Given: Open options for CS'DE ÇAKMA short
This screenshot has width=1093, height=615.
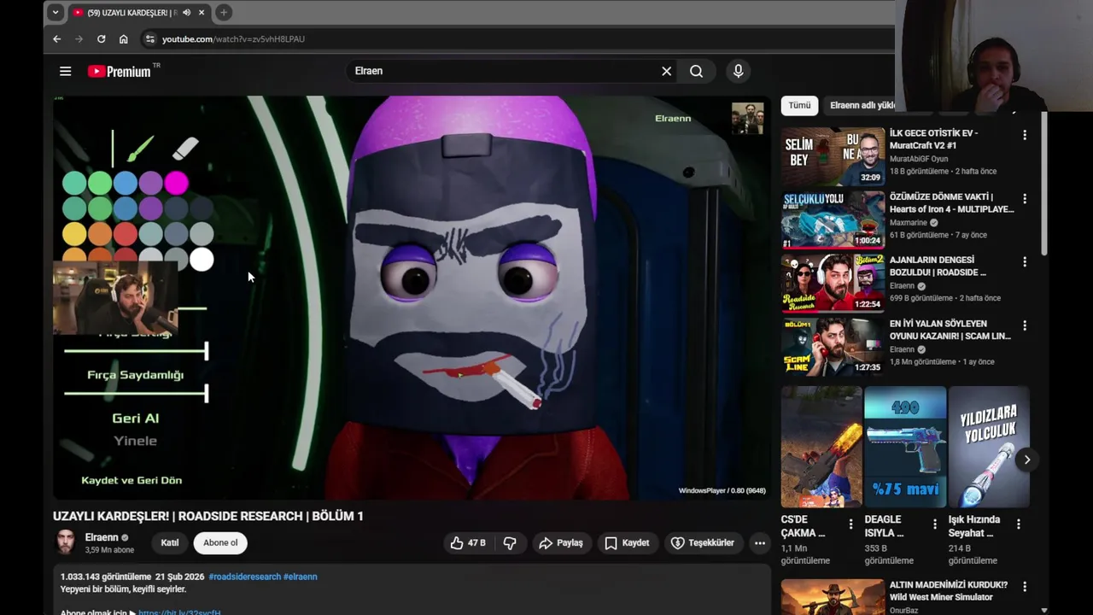Looking at the screenshot, I should [850, 524].
